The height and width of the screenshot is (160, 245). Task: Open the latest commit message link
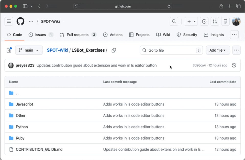pos(97,65)
